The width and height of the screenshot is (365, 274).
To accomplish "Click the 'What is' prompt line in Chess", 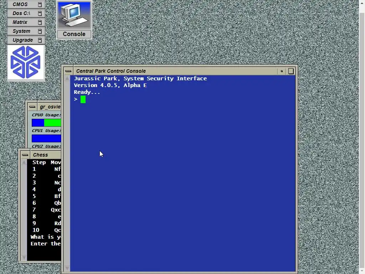I will tap(46, 237).
